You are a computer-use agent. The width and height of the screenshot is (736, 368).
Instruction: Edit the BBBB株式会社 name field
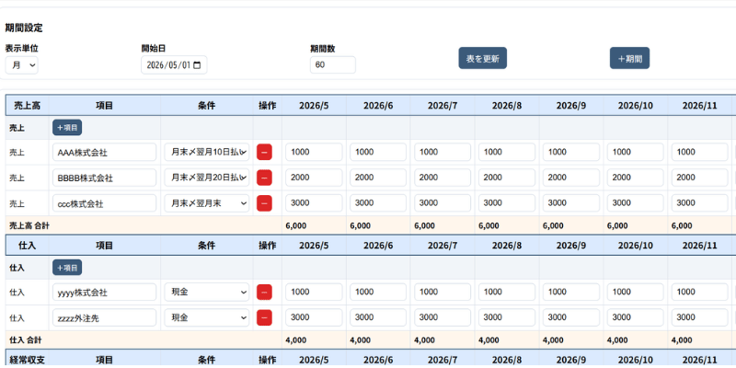point(104,178)
